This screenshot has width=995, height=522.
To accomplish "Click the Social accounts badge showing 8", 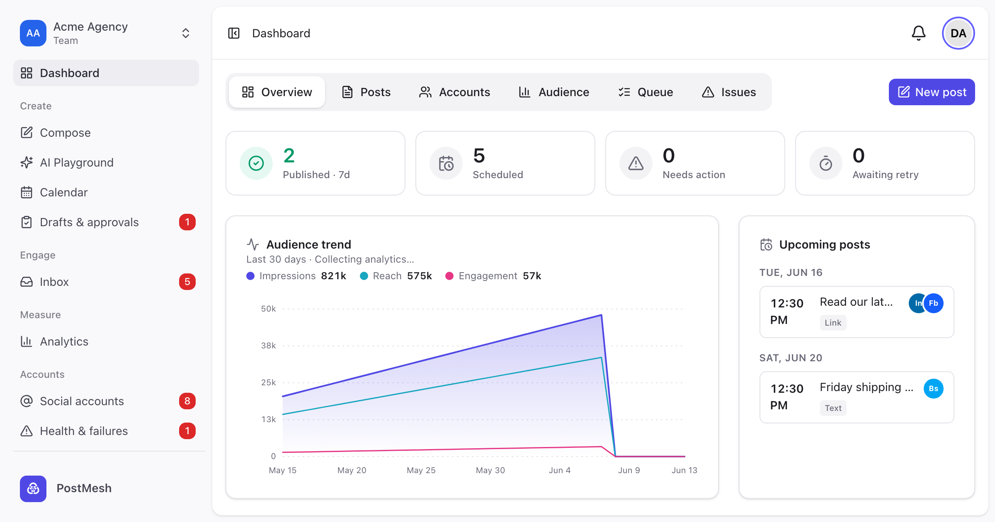I will coord(187,401).
